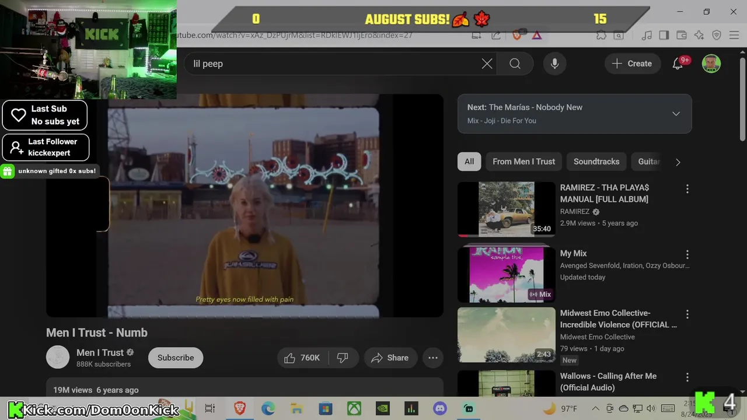
Task: Click the video player showing Numb
Action: tap(245, 206)
